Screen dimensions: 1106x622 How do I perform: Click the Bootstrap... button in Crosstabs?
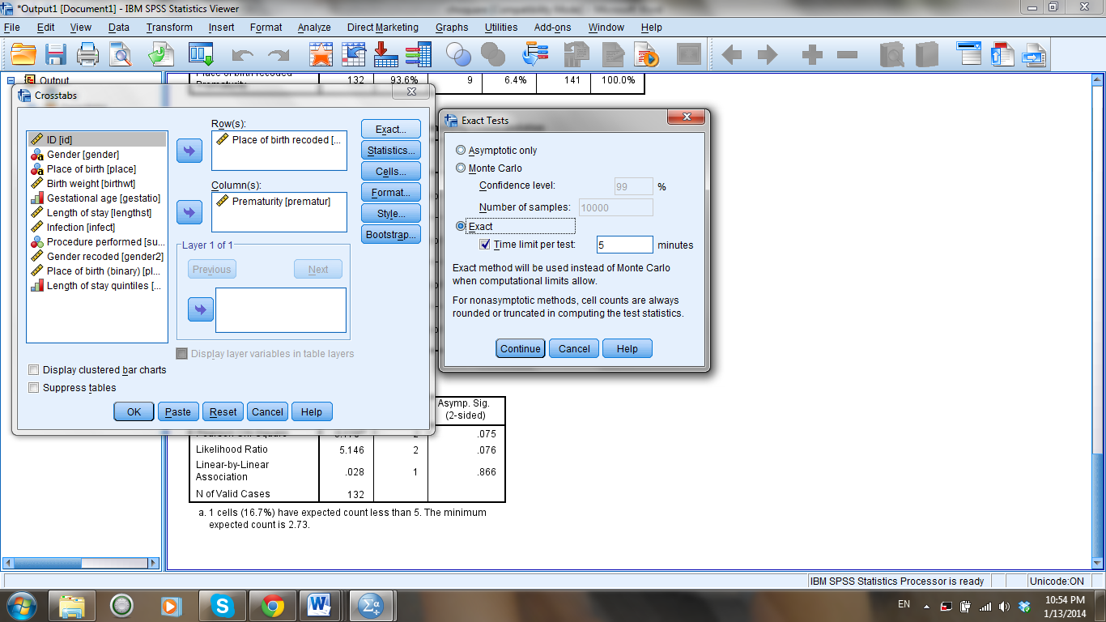pyautogui.click(x=391, y=235)
